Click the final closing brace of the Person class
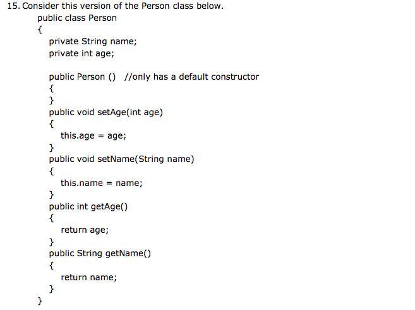This screenshot has height=310, width=415. pos(40,301)
